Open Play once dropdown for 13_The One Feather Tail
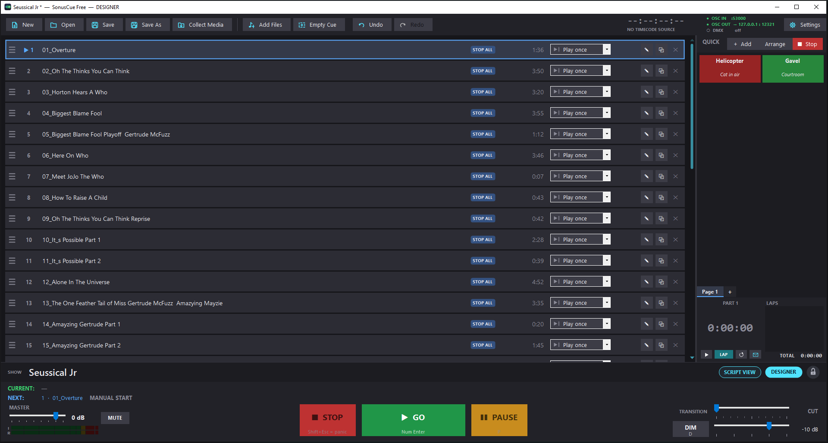This screenshot has height=443, width=828. [607, 303]
